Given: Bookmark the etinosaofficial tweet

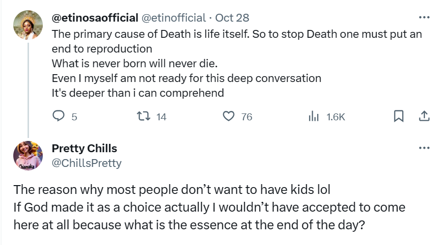Looking at the screenshot, I should [x=399, y=116].
